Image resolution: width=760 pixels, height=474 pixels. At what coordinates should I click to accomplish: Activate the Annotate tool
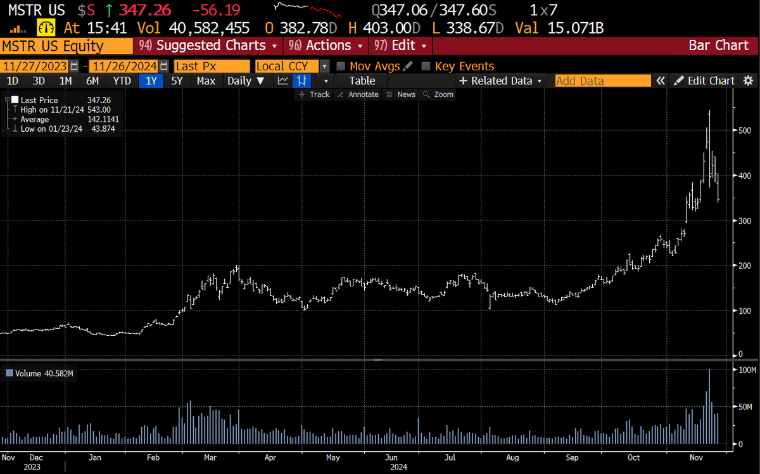pos(358,94)
